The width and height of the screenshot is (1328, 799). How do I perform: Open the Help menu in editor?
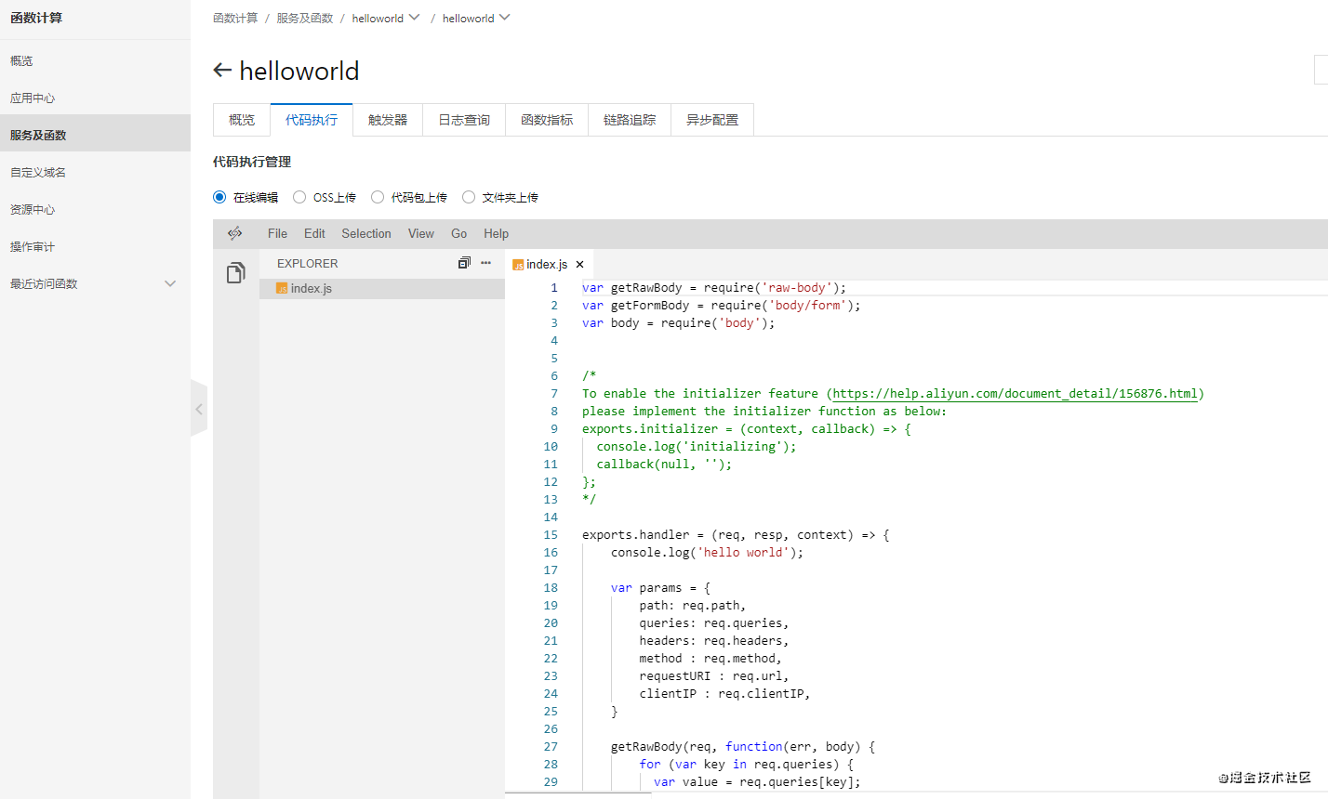click(496, 233)
